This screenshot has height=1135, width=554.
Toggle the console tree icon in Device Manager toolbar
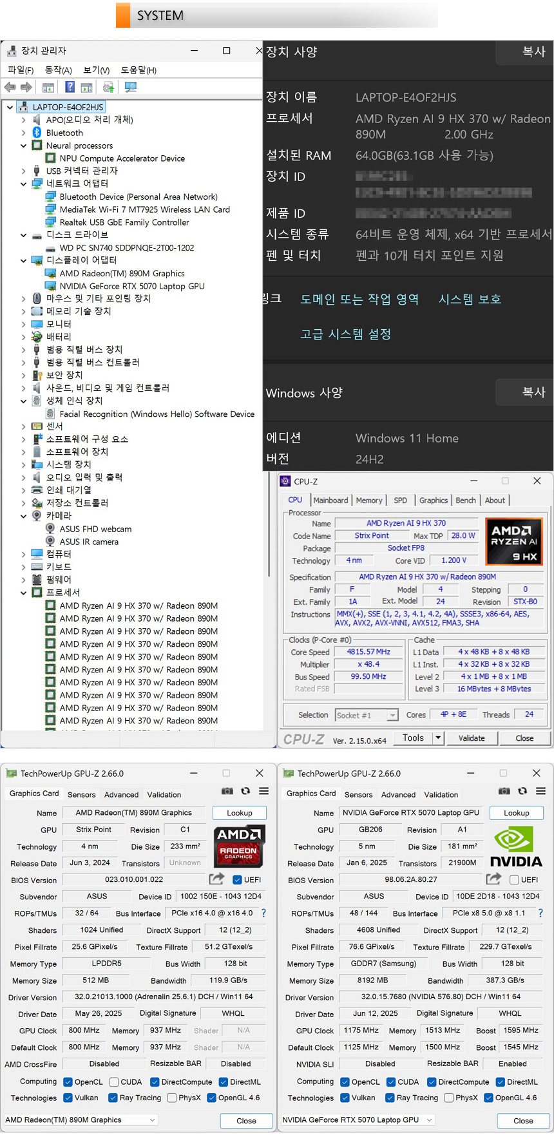pyautogui.click(x=48, y=87)
